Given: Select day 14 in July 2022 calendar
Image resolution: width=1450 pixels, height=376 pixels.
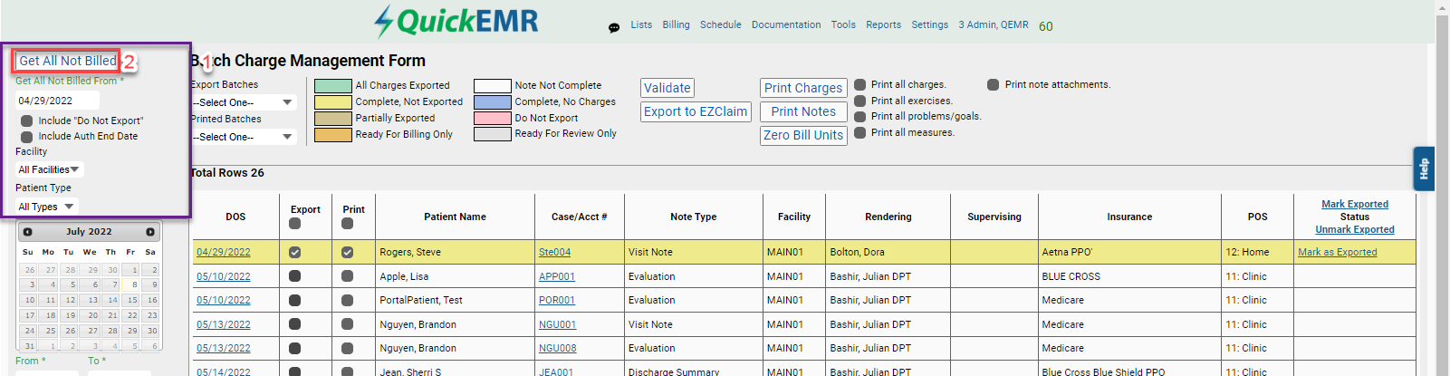Looking at the screenshot, I should coord(110,300).
